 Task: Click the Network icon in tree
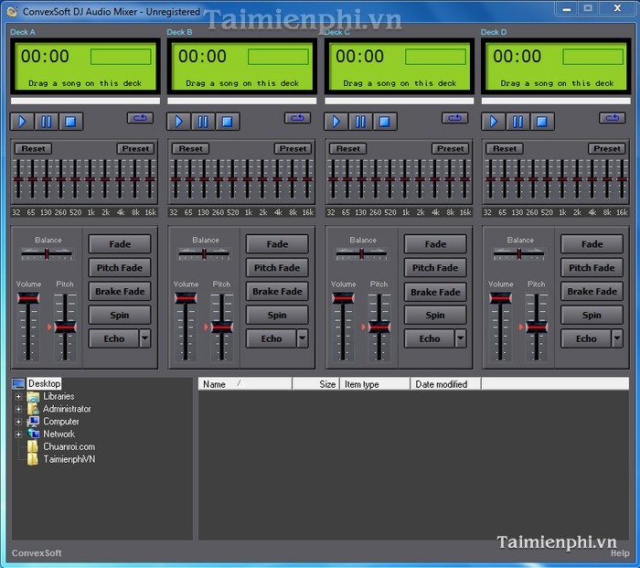[33, 434]
